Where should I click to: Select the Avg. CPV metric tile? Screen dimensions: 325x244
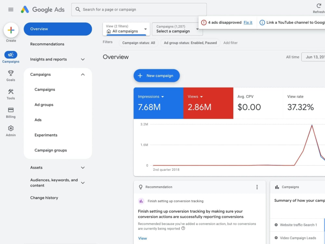(258, 103)
